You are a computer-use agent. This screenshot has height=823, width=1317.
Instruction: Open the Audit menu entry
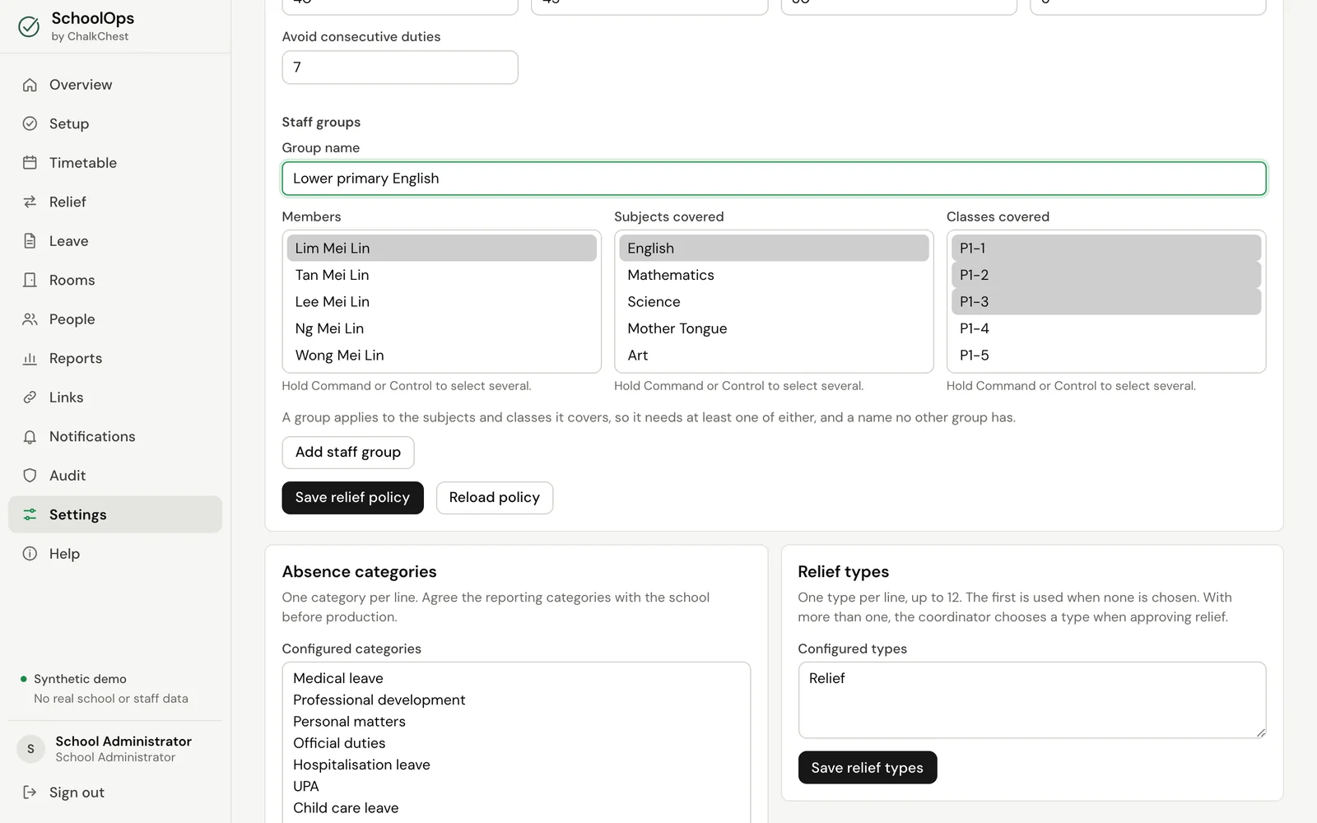(115, 476)
